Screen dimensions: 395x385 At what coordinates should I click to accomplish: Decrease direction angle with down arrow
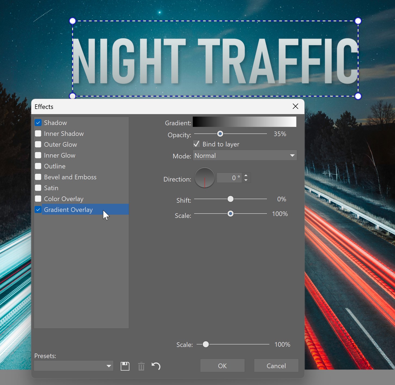coord(246,180)
